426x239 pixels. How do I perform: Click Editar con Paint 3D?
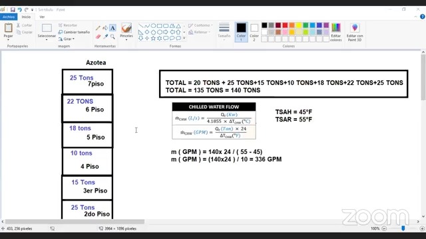click(x=355, y=32)
